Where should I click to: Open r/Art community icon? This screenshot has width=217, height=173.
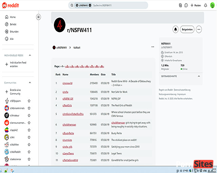tap(7, 137)
